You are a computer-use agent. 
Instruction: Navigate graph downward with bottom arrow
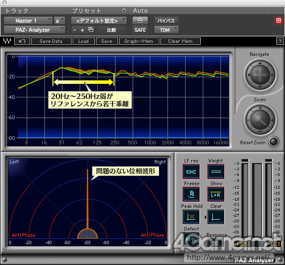[260, 87]
